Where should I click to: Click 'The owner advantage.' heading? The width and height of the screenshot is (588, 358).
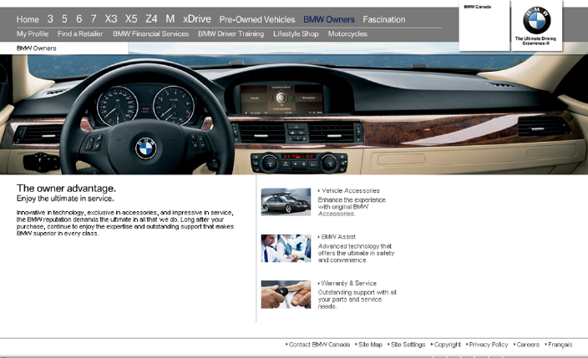(66, 189)
